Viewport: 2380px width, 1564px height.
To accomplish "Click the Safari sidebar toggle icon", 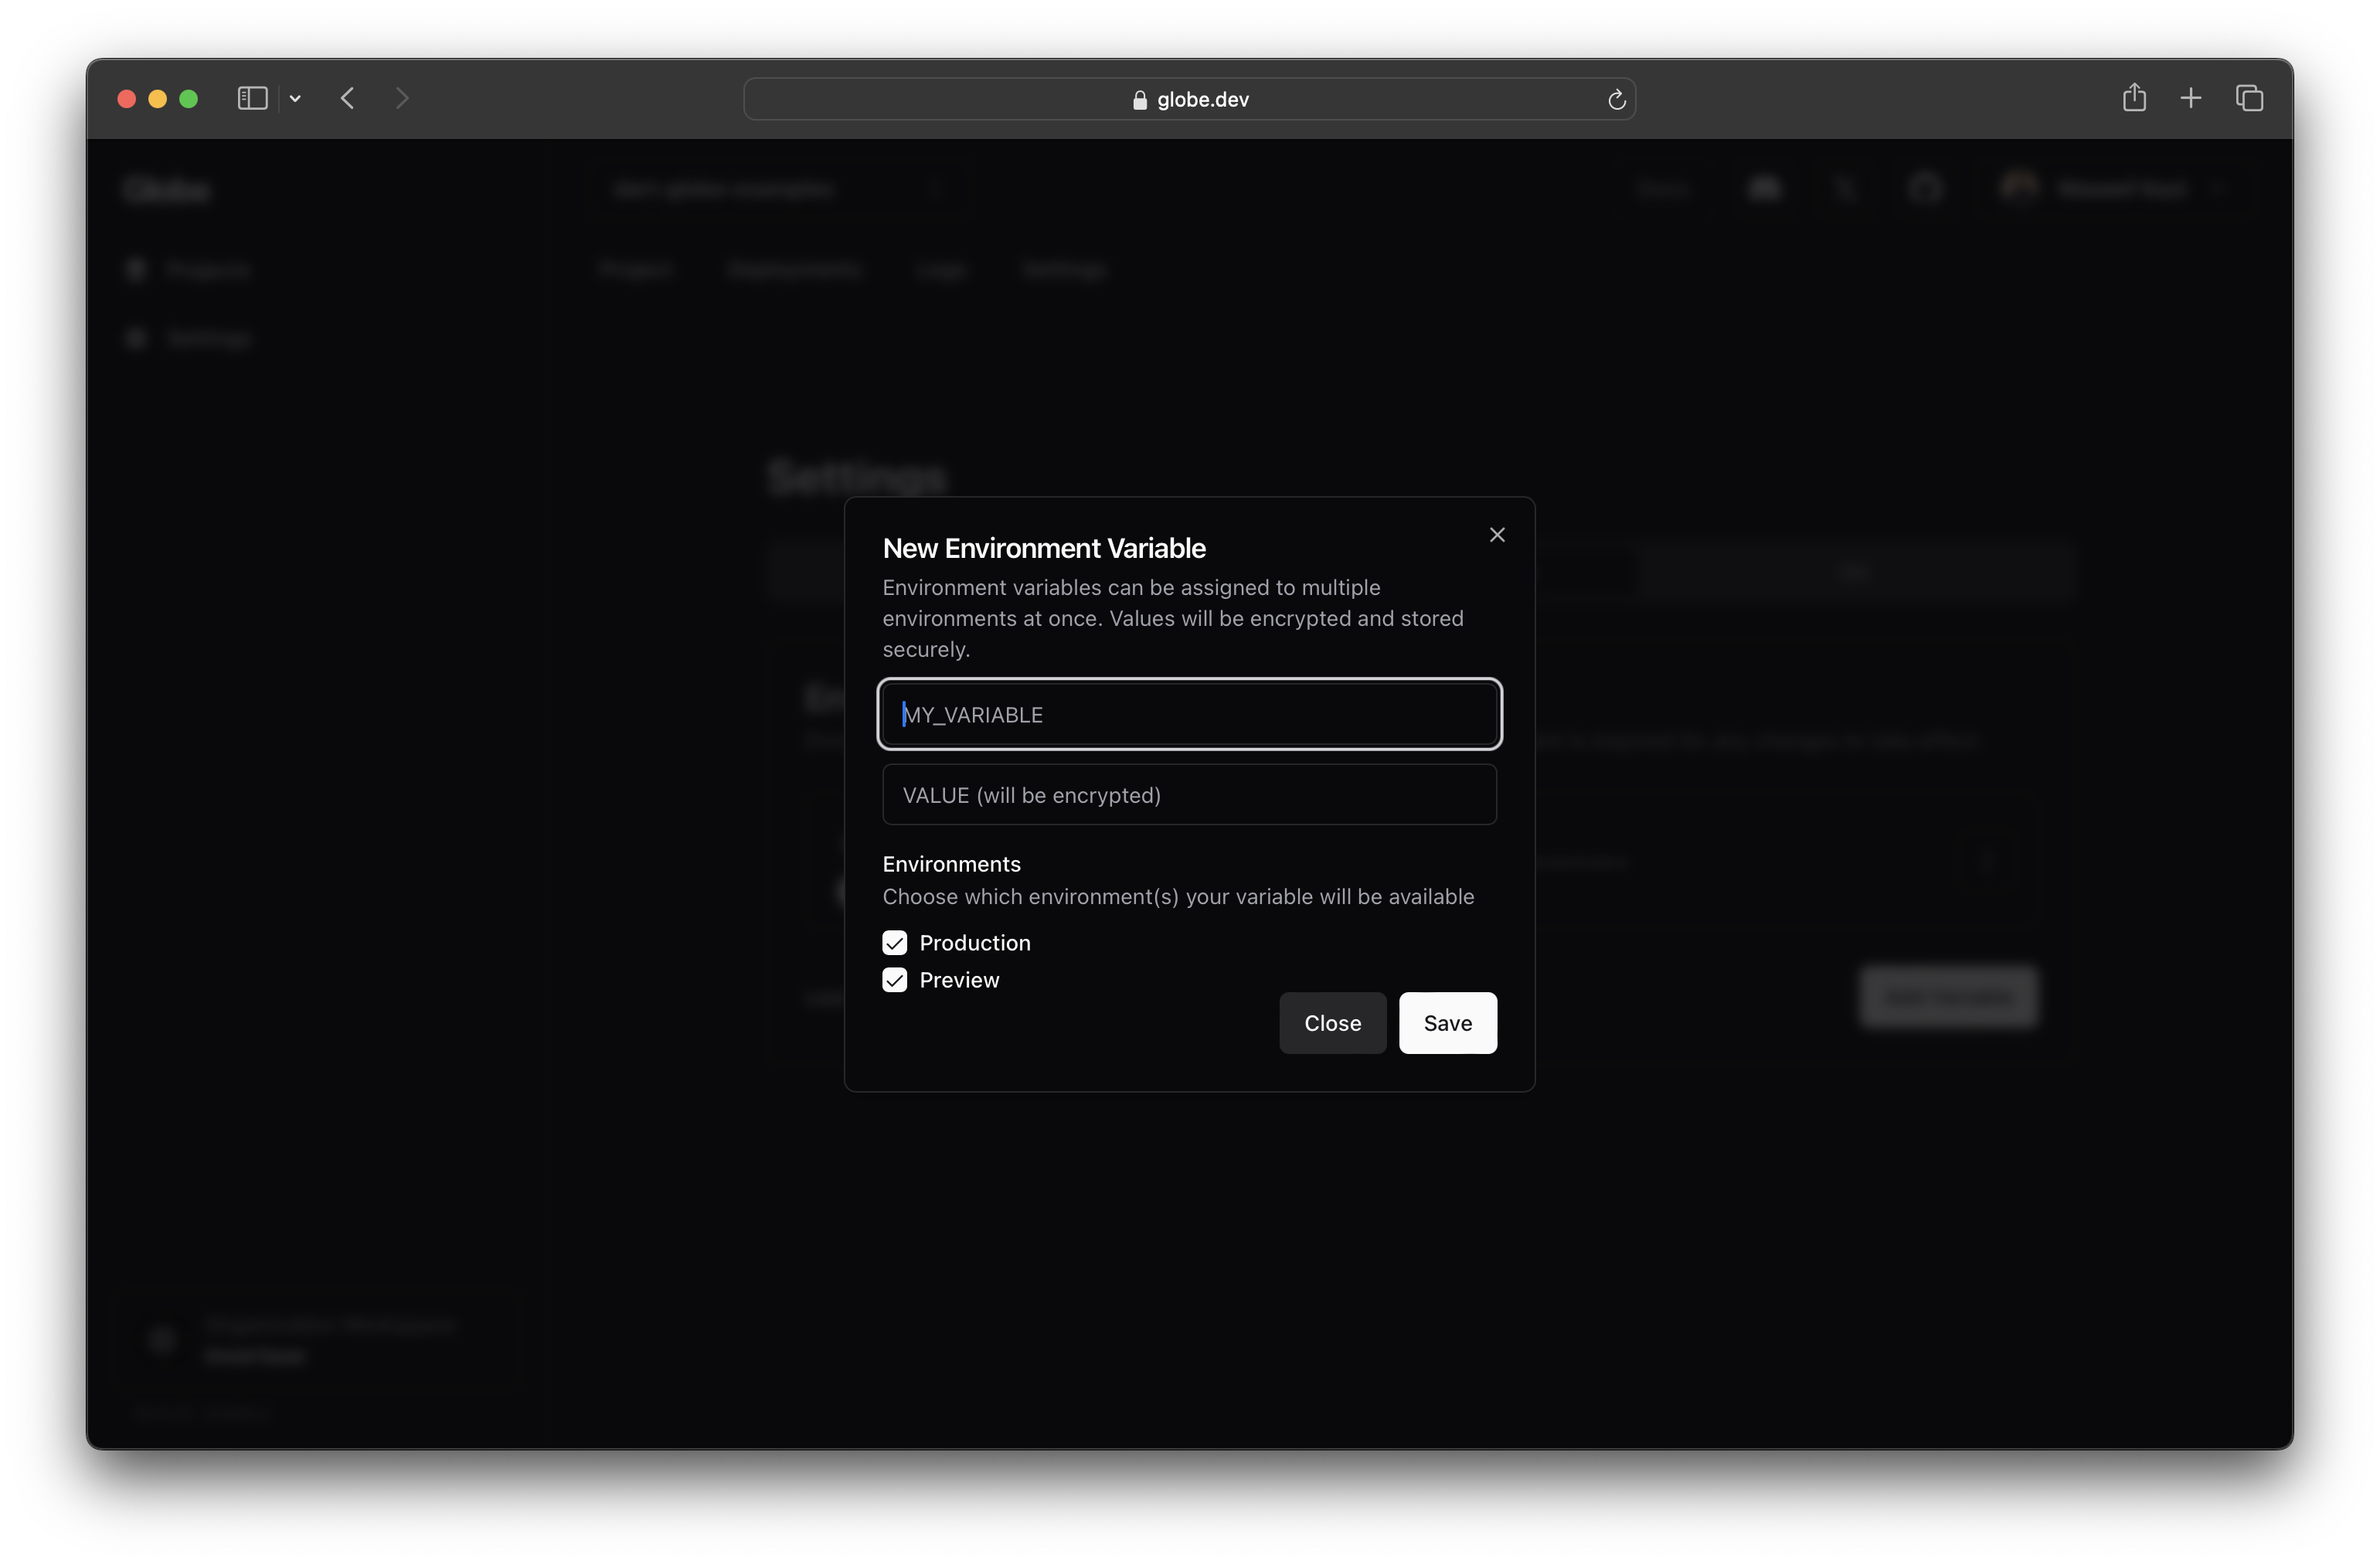I will (252, 98).
